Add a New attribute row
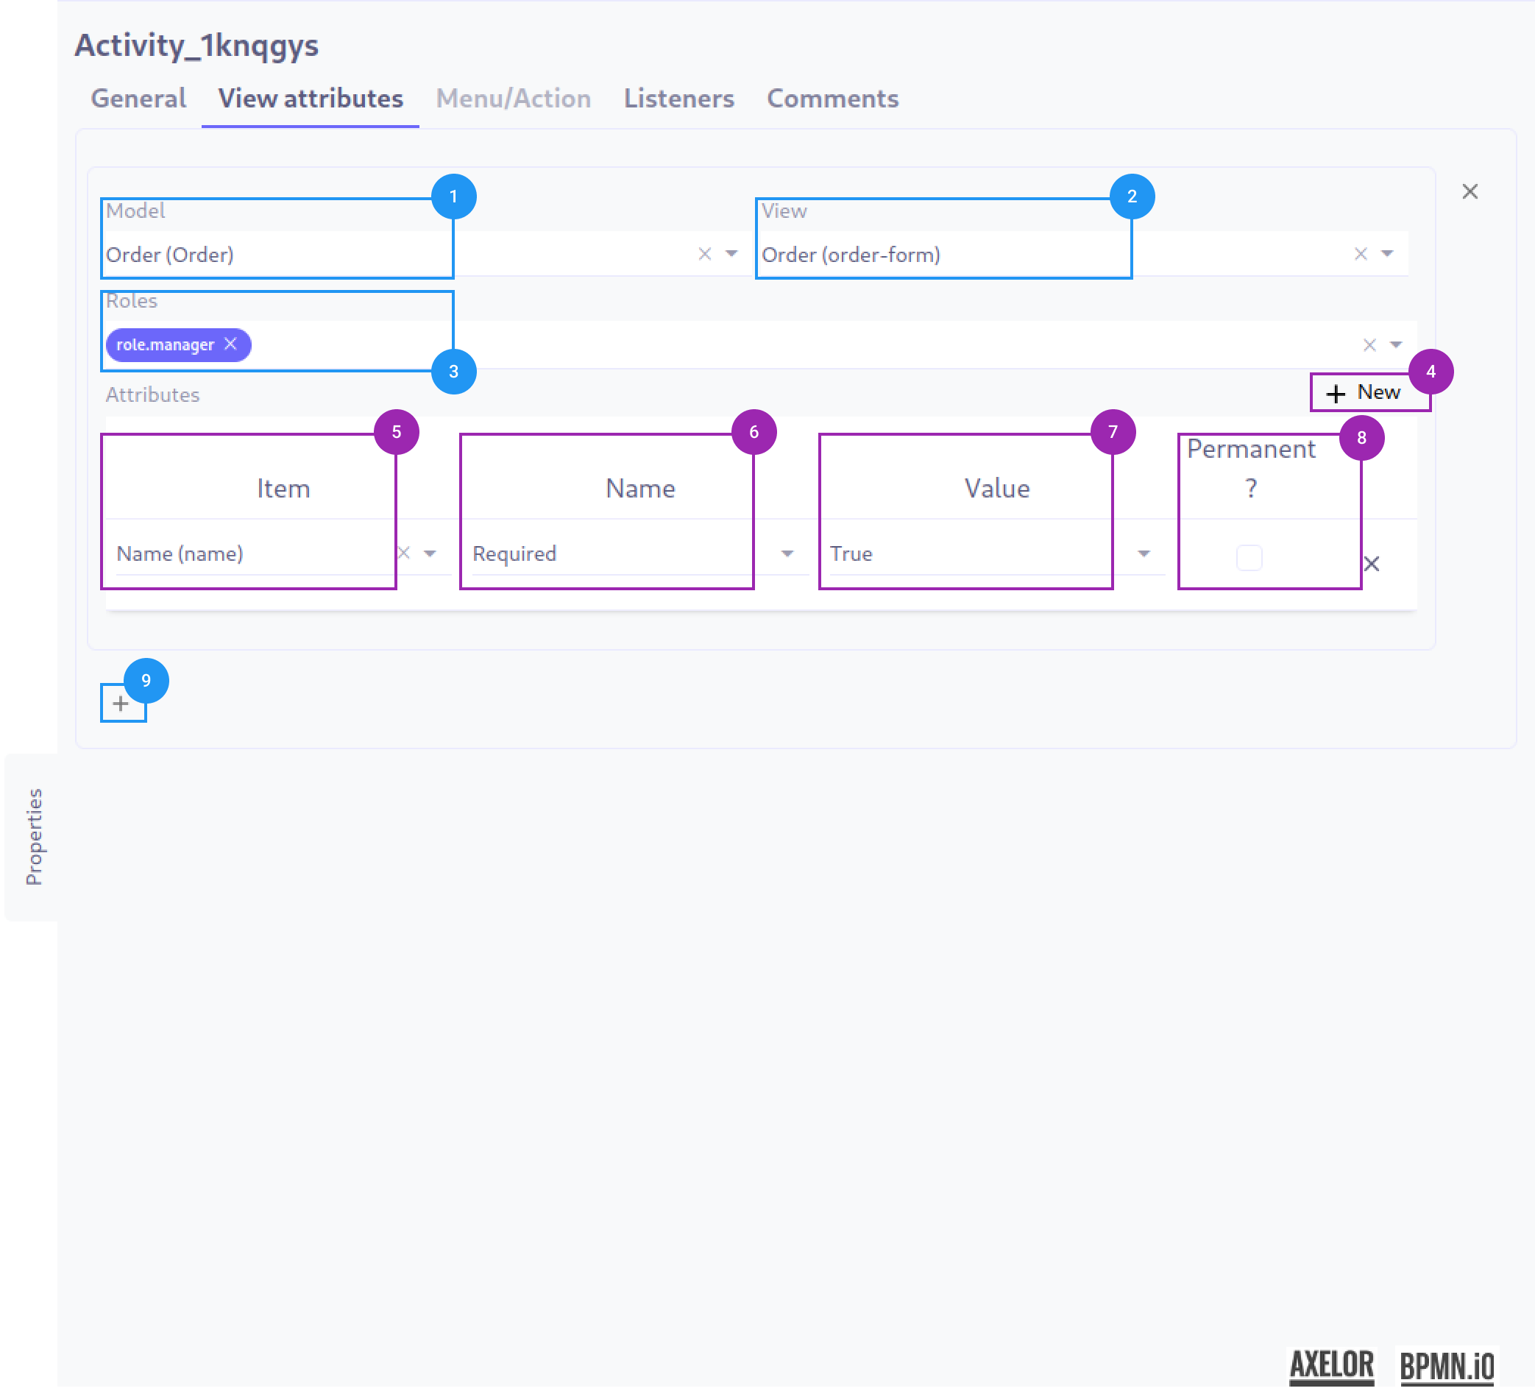 click(1363, 393)
